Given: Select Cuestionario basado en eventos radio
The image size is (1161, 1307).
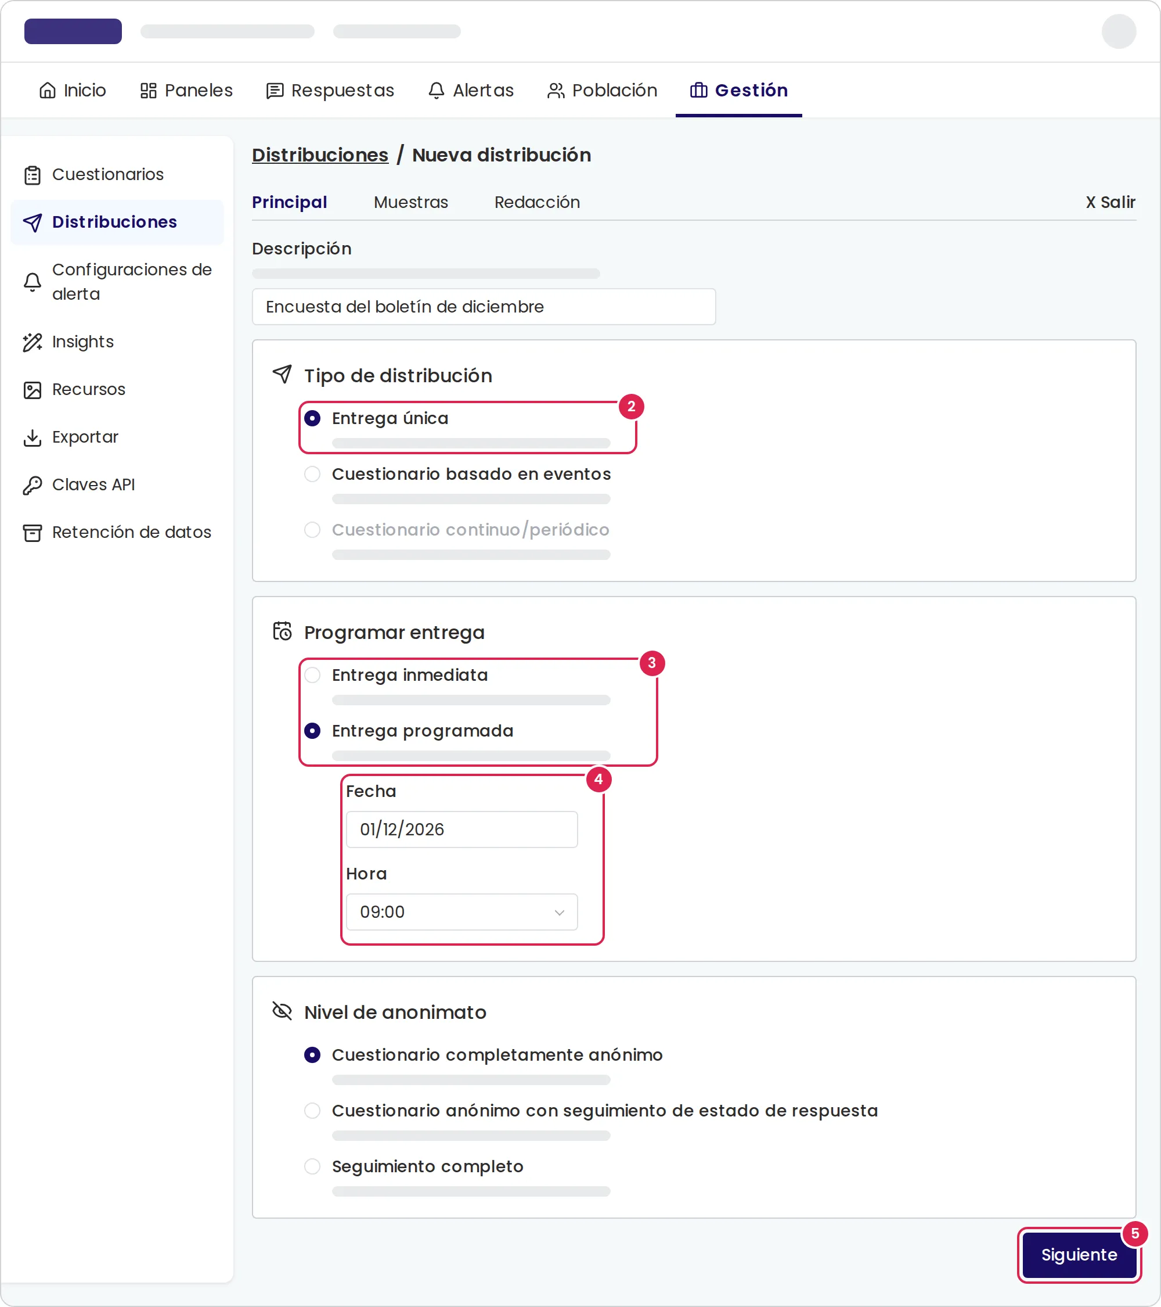Looking at the screenshot, I should pos(312,474).
